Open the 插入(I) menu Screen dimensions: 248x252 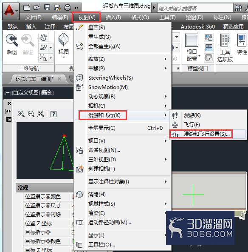click(x=113, y=17)
